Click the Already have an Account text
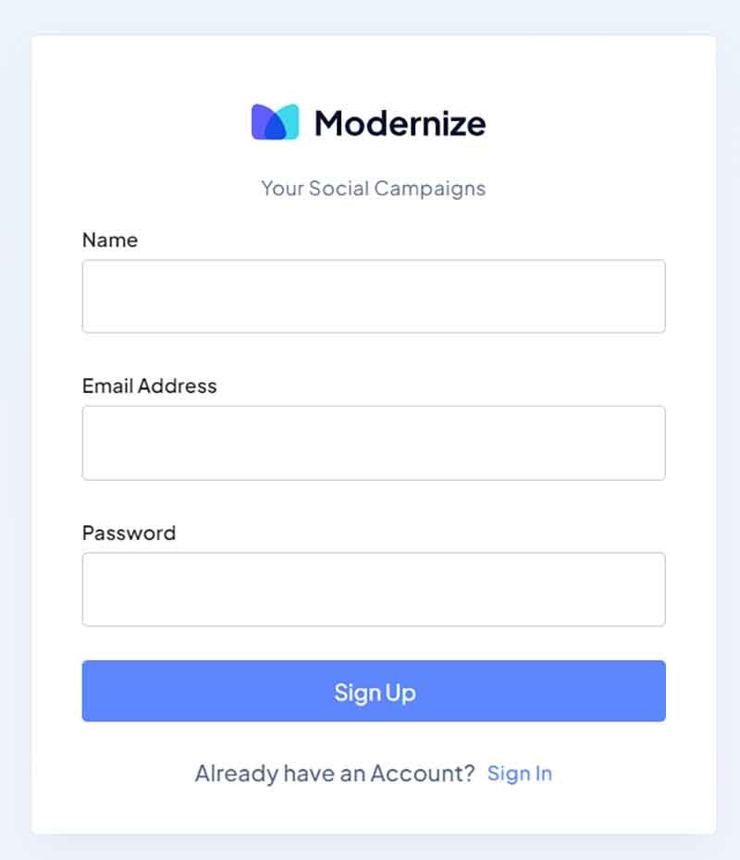 click(x=334, y=773)
